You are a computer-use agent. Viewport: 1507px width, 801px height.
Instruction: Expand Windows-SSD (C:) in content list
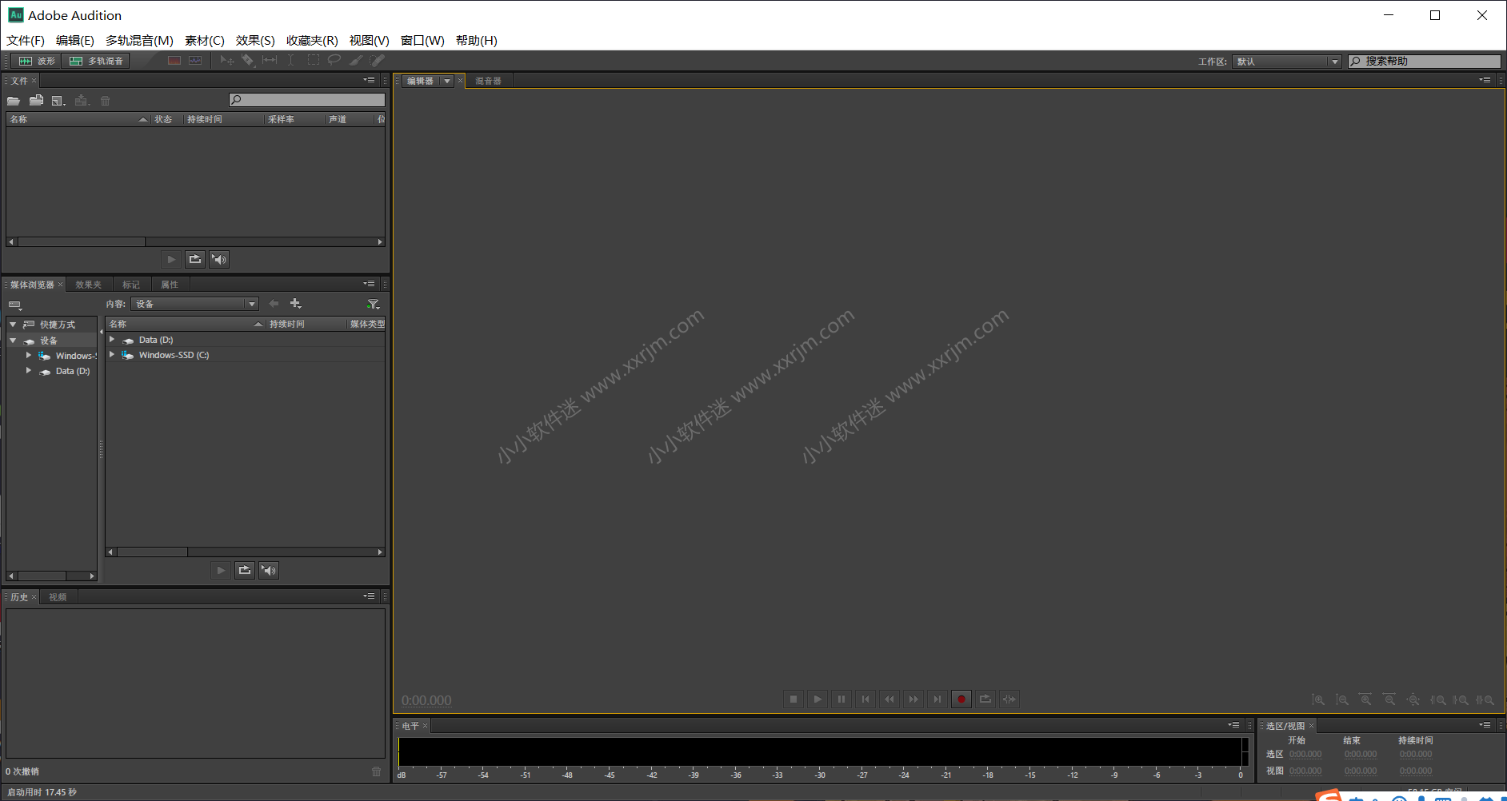pyautogui.click(x=112, y=355)
